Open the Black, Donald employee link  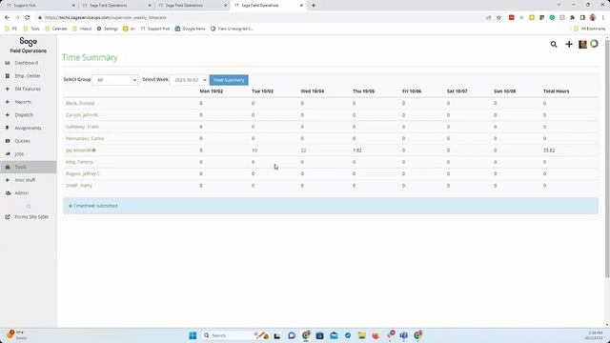click(80, 103)
